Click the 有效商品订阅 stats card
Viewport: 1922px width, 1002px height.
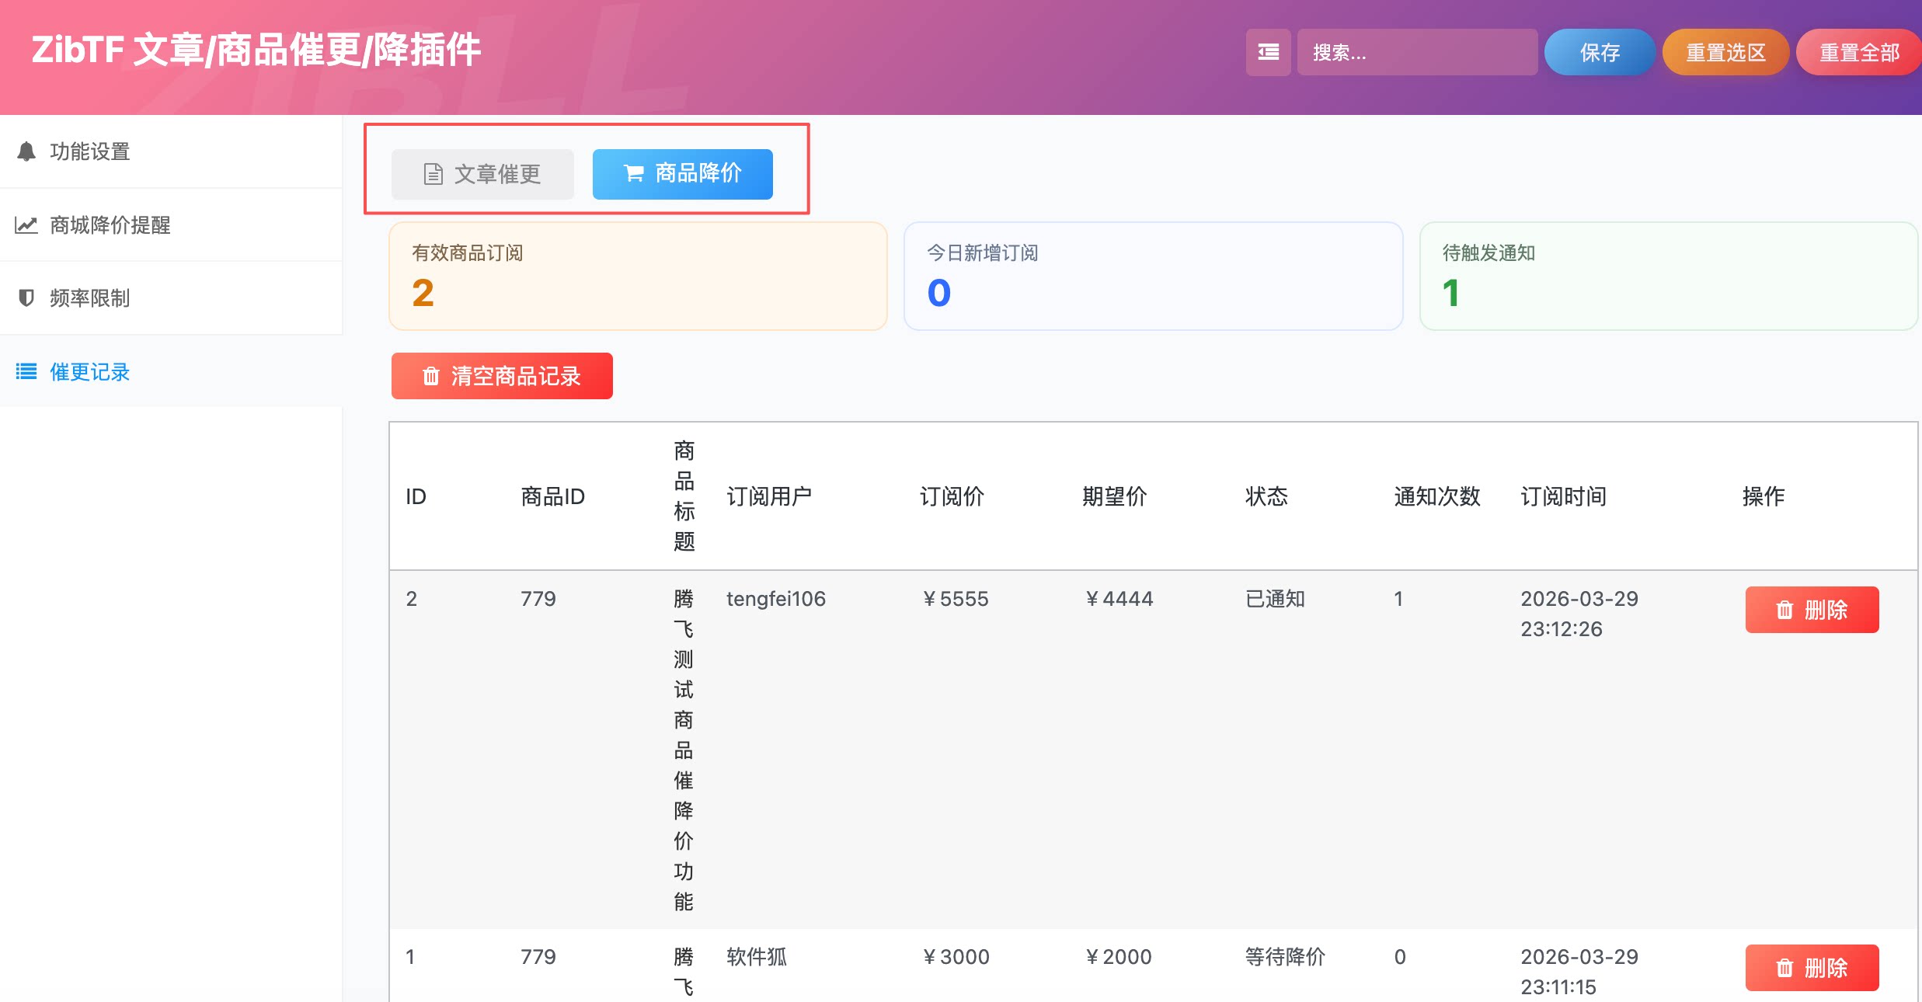(x=637, y=276)
